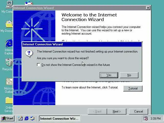Click the wizard Cancel button

click(138, 111)
